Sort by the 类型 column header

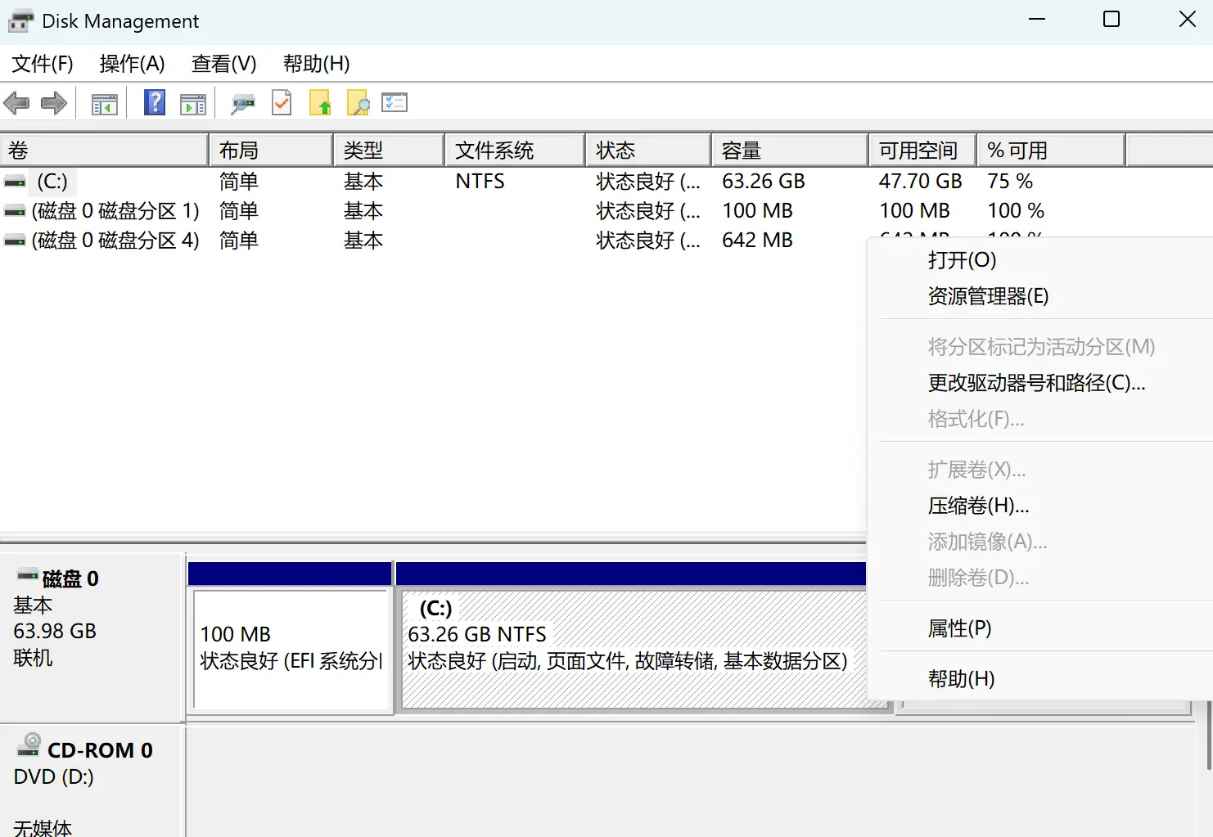coord(389,151)
